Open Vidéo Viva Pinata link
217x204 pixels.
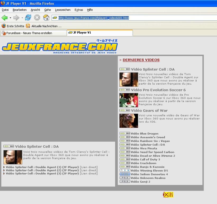tap(144, 148)
